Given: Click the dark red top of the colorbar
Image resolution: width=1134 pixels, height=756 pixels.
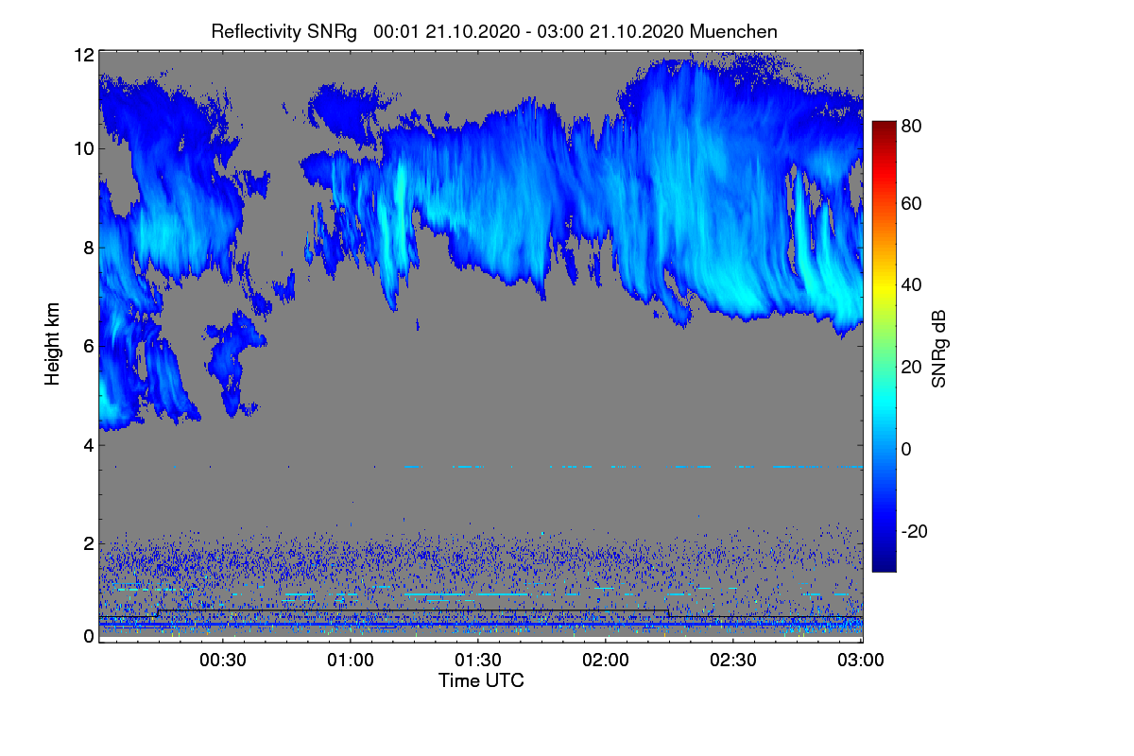Looking at the screenshot, I should click(x=883, y=127).
